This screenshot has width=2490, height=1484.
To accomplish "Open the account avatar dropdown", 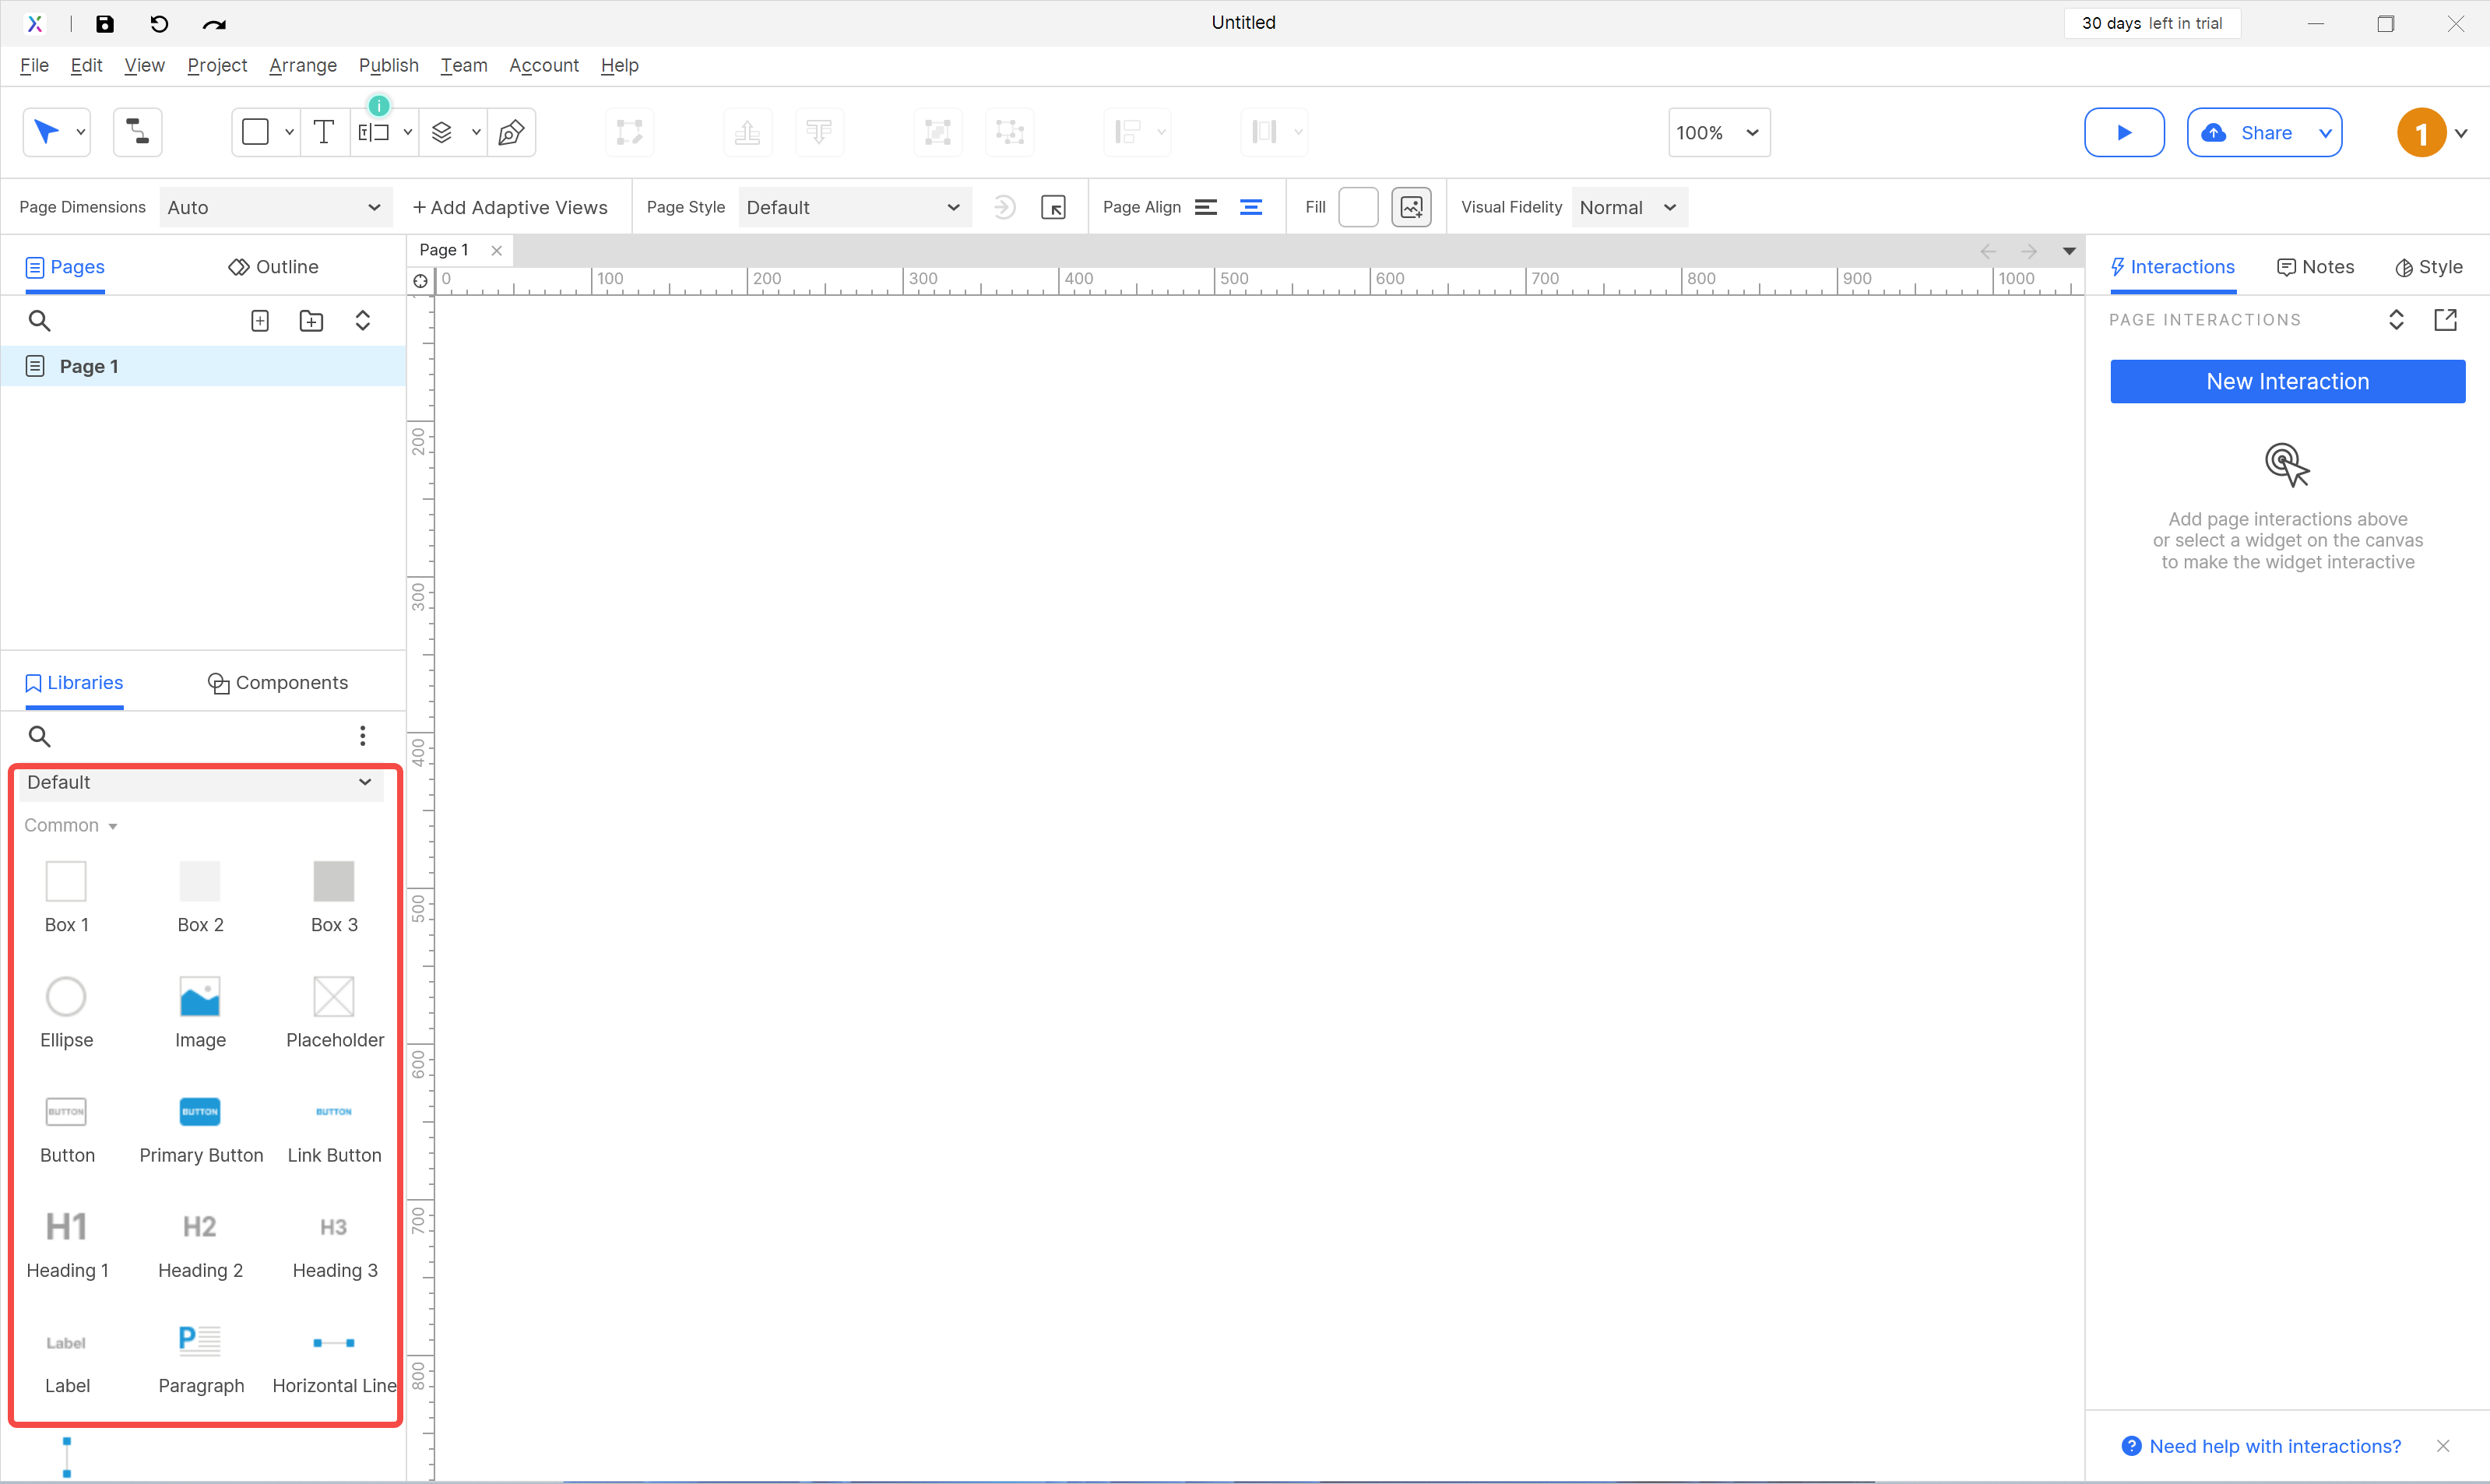I will coord(2460,133).
